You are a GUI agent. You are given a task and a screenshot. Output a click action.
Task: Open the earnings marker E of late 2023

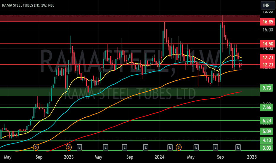click(146, 147)
